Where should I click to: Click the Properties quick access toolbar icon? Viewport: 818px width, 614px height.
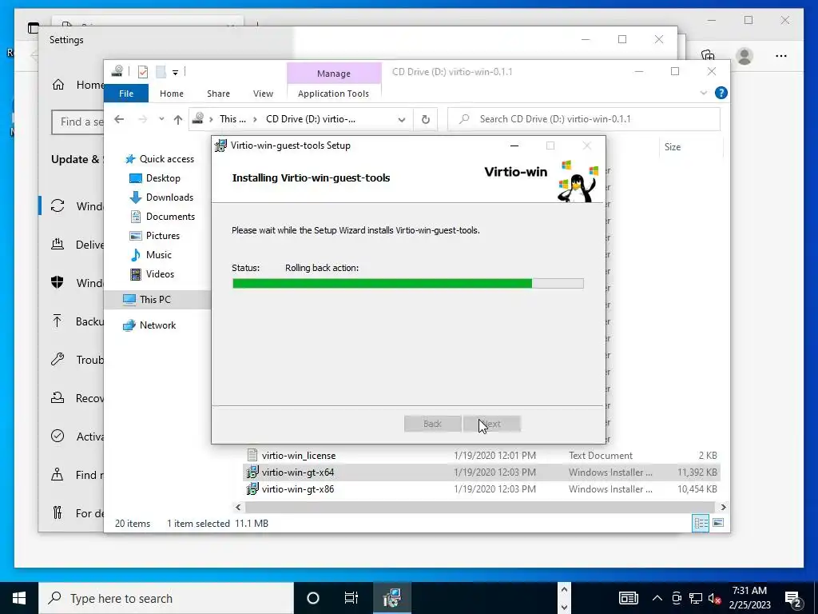143,72
